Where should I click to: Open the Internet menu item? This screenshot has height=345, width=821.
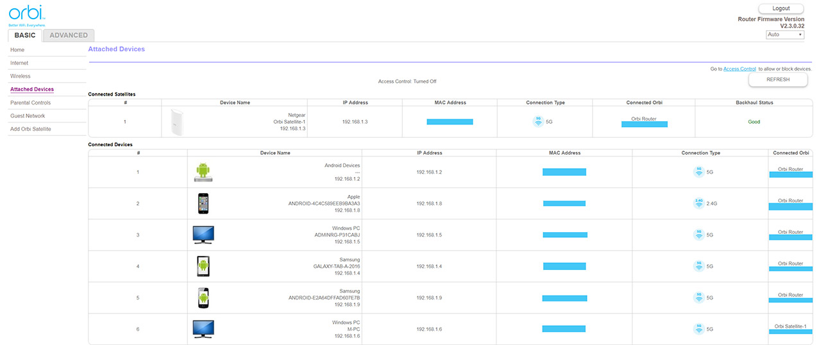coord(19,63)
